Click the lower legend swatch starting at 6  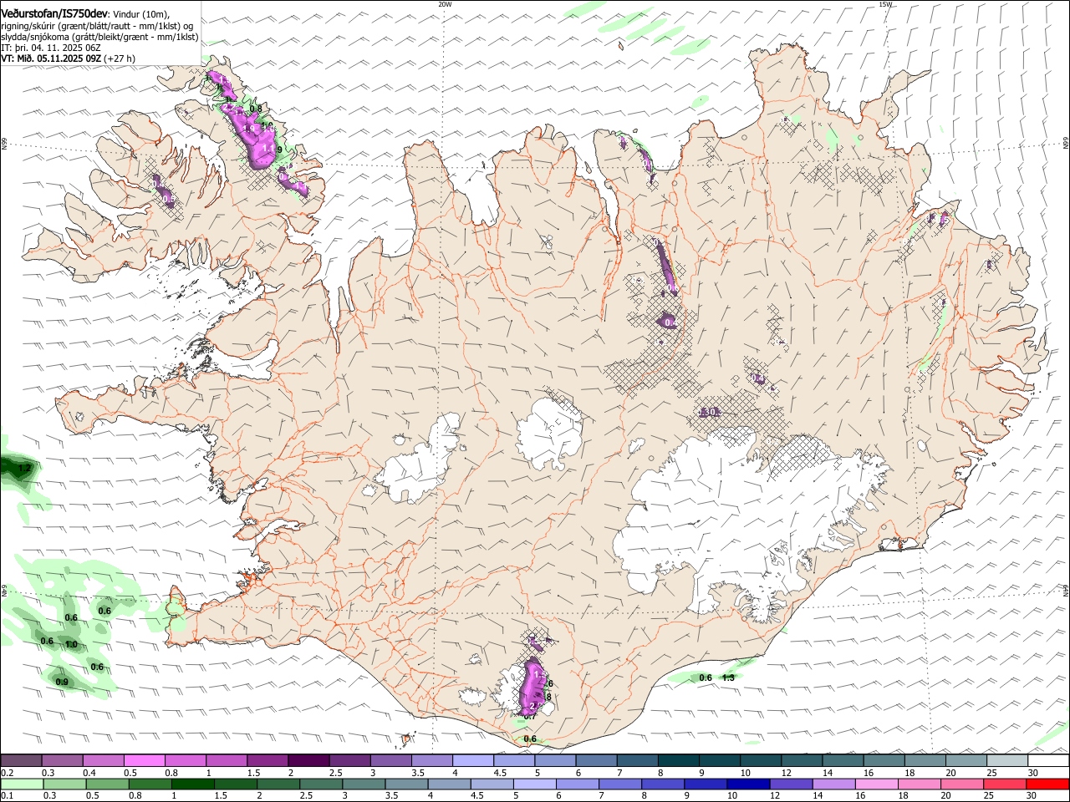click(576, 784)
